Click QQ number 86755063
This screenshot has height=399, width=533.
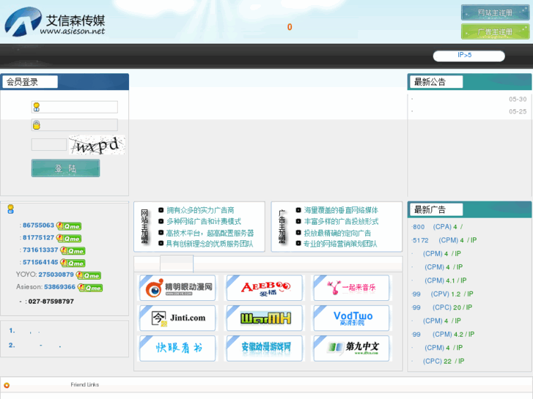pyautogui.click(x=38, y=225)
